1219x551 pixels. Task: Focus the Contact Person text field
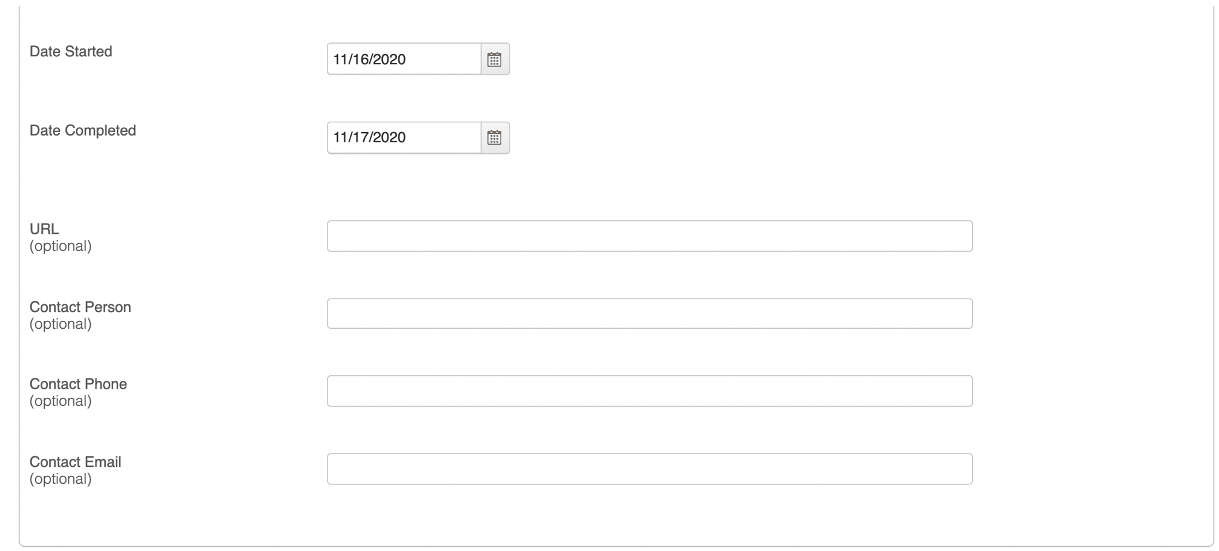[x=649, y=314]
